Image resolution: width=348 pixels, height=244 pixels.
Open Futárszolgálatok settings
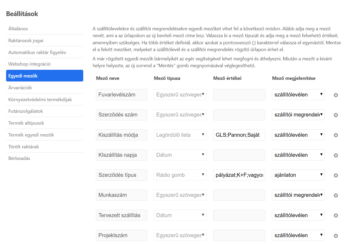[45, 111]
